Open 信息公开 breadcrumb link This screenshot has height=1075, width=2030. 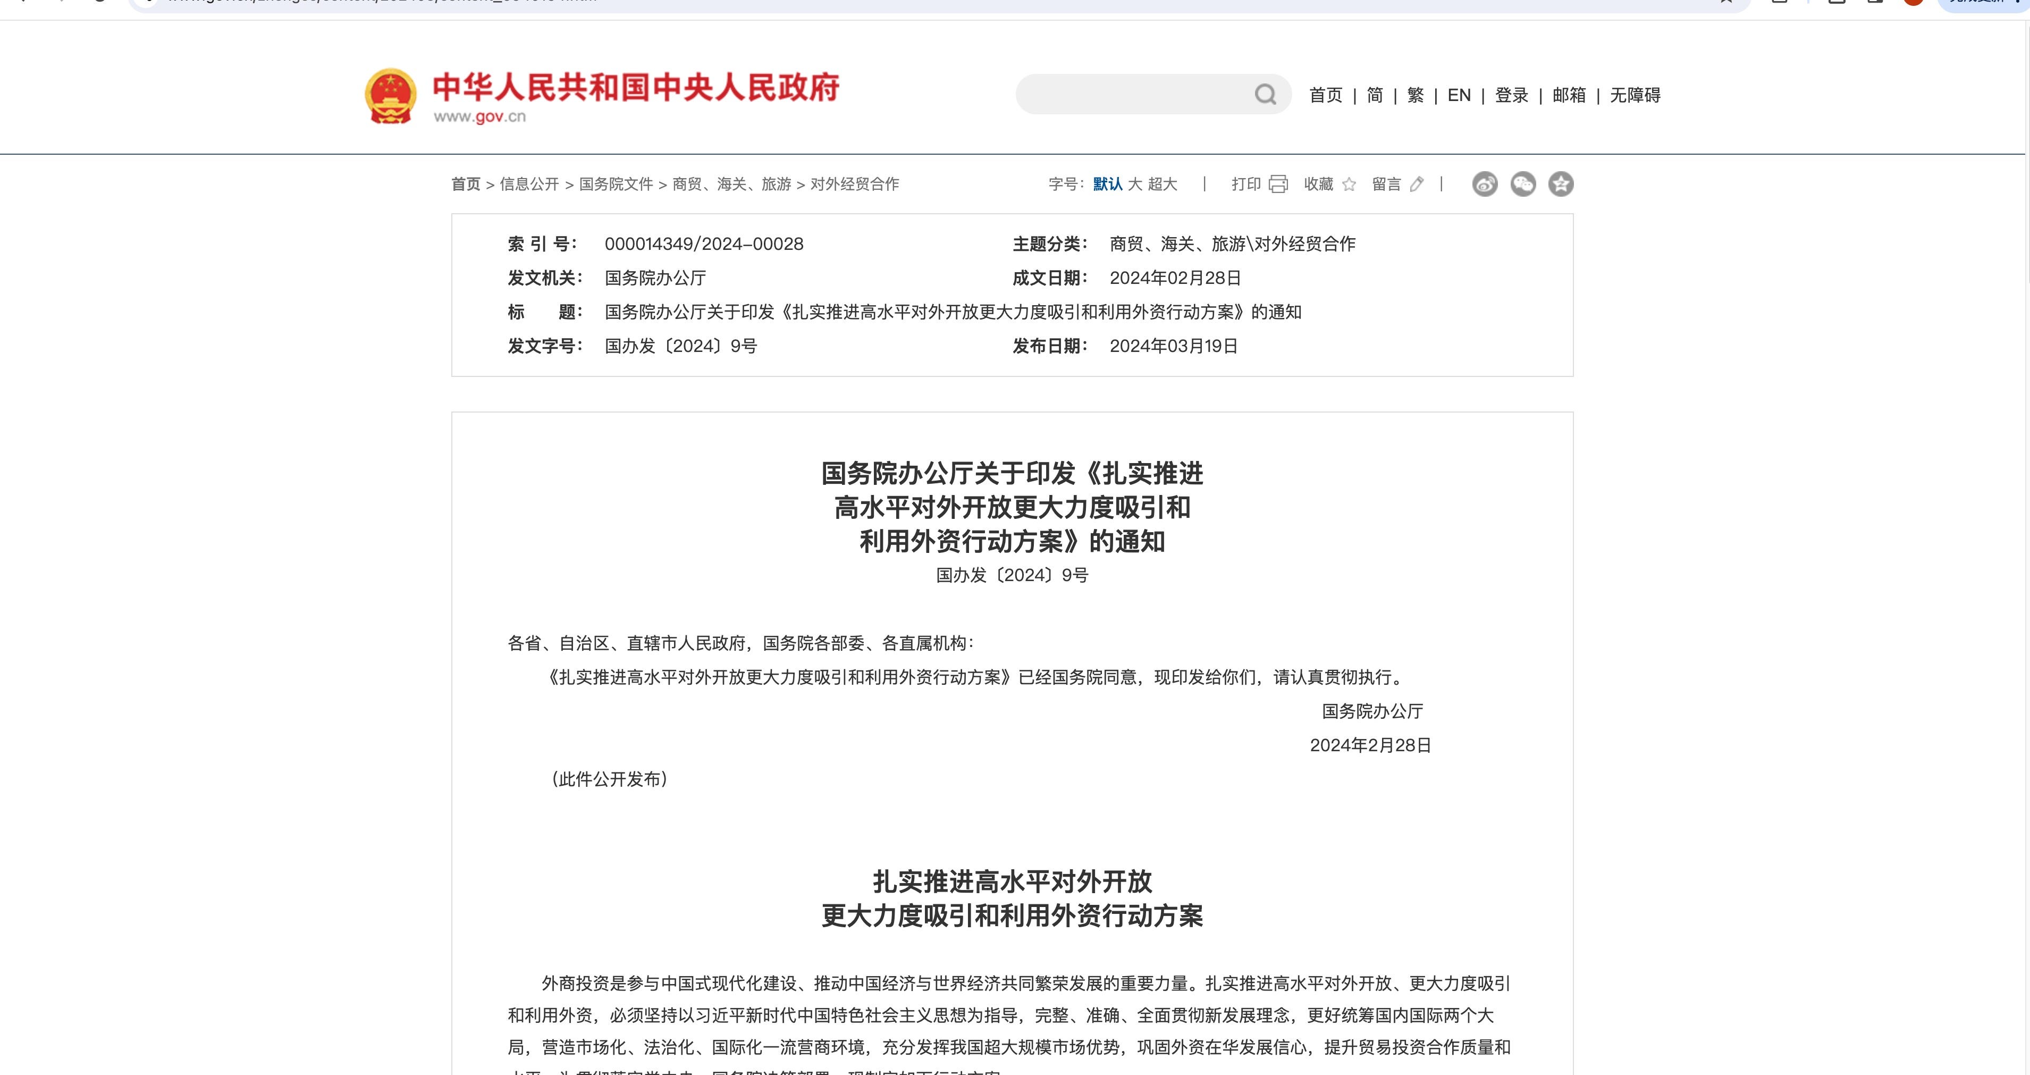pos(529,184)
